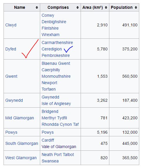Click the Swansea link
Image resolution: width=146 pixels, height=168 pixels.
coord(50,161)
